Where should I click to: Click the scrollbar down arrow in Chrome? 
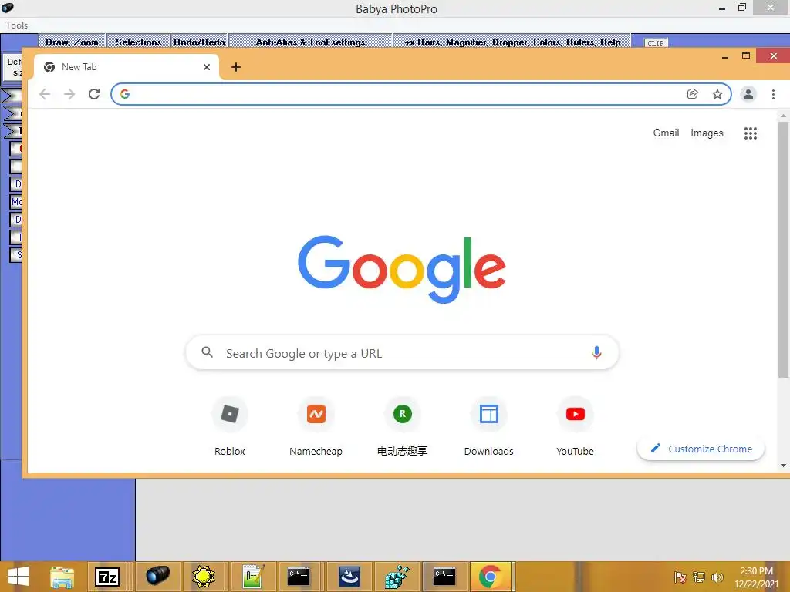point(783,466)
